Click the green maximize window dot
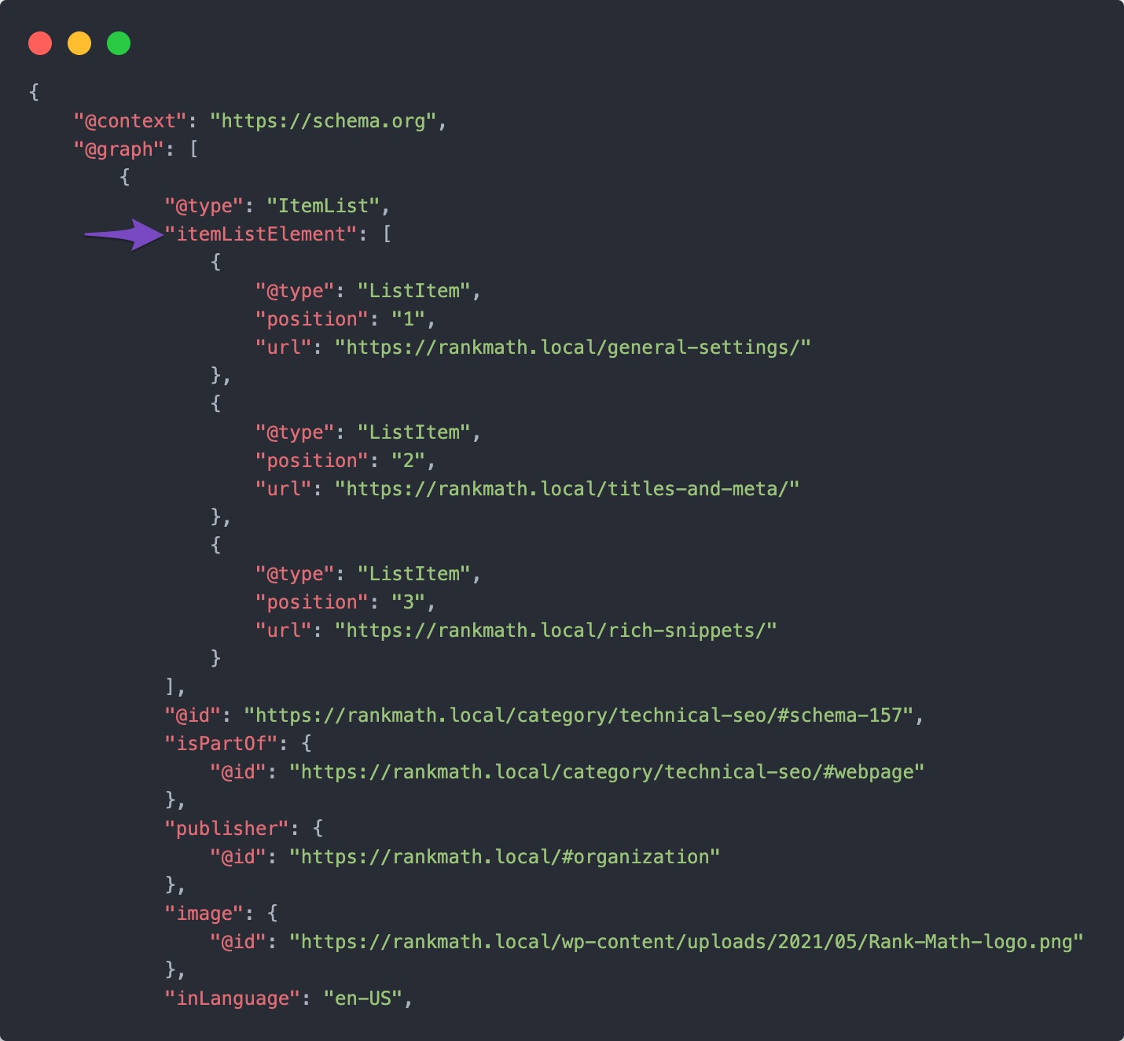1124x1041 pixels. pyautogui.click(x=119, y=43)
